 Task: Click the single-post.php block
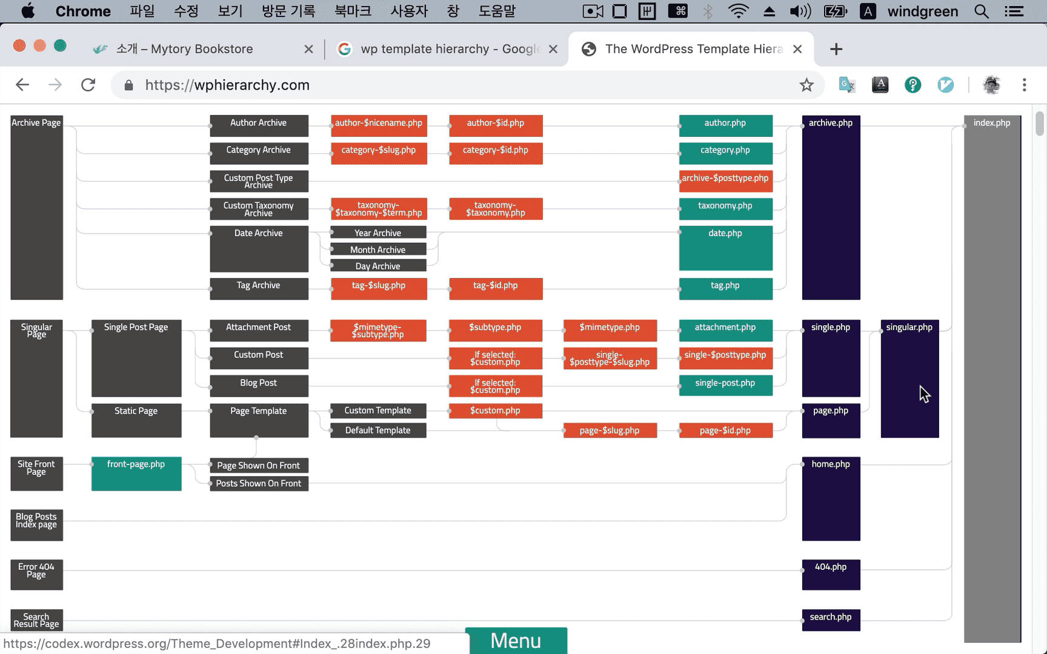(725, 386)
